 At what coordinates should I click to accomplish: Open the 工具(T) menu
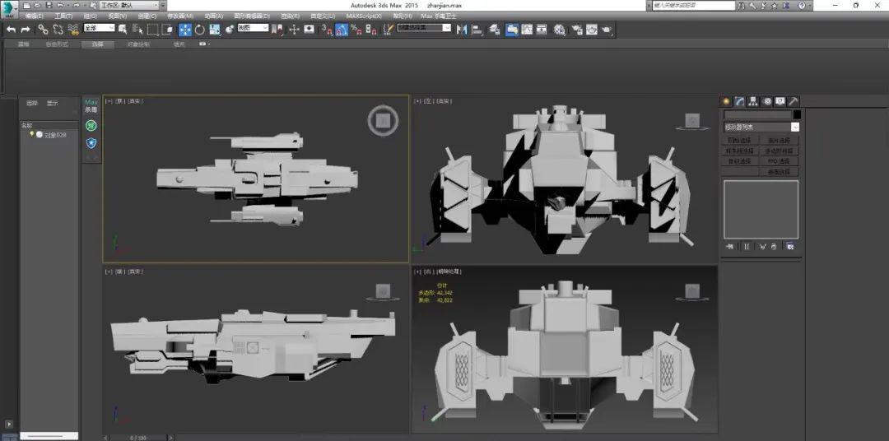click(63, 16)
